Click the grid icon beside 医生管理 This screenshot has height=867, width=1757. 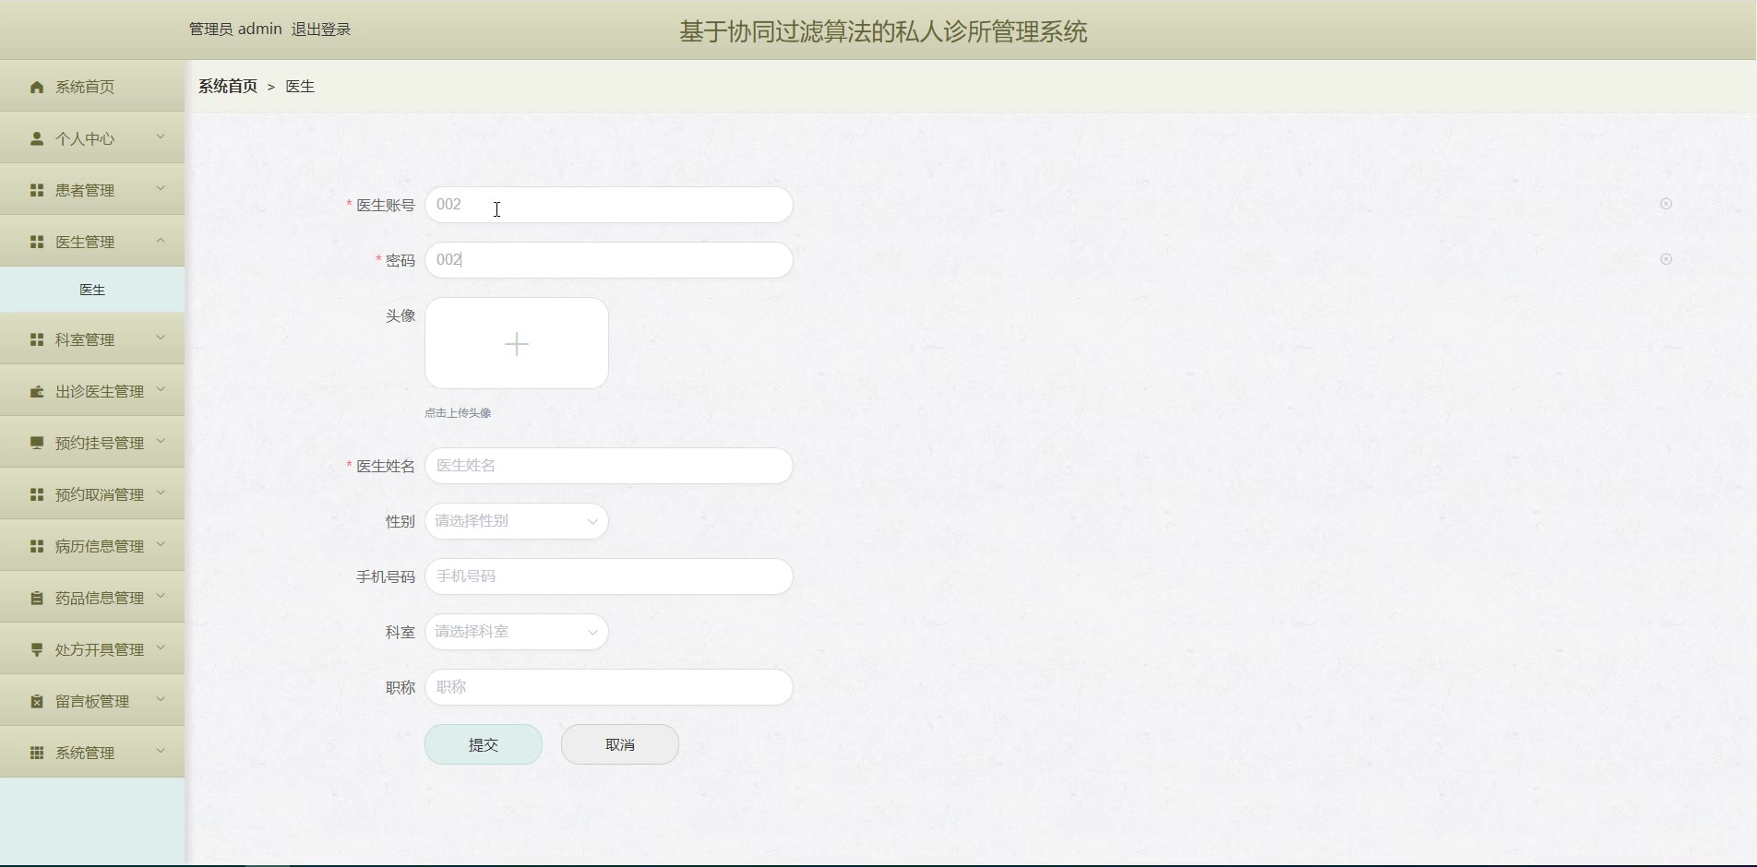37,242
